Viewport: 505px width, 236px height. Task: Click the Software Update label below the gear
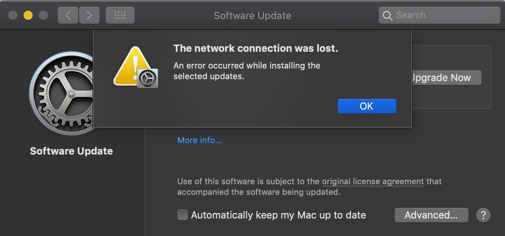(x=71, y=151)
